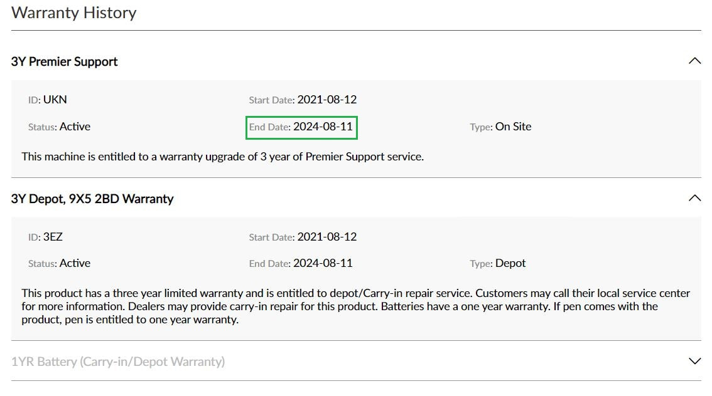
Task: Collapse the 3Y Premier Support section chevron
Action: [694, 61]
